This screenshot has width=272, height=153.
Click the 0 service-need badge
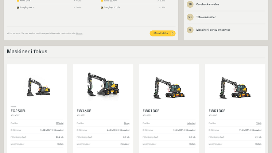tap(190, 30)
